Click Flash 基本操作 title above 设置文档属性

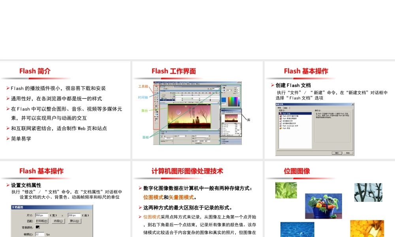coord(41,171)
